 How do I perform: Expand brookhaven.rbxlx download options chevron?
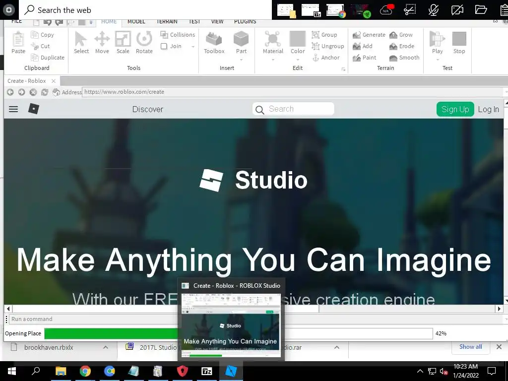tap(106, 347)
